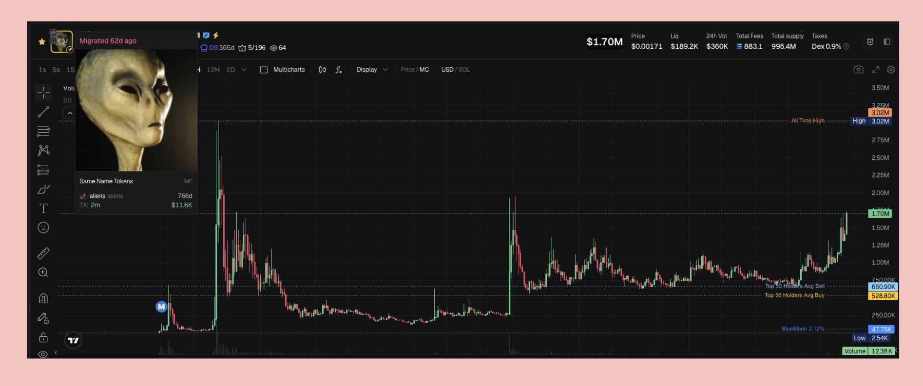Viewport: 923px width, 386px height.
Task: Open the forecasting and measurement tools
Action: pos(43,170)
